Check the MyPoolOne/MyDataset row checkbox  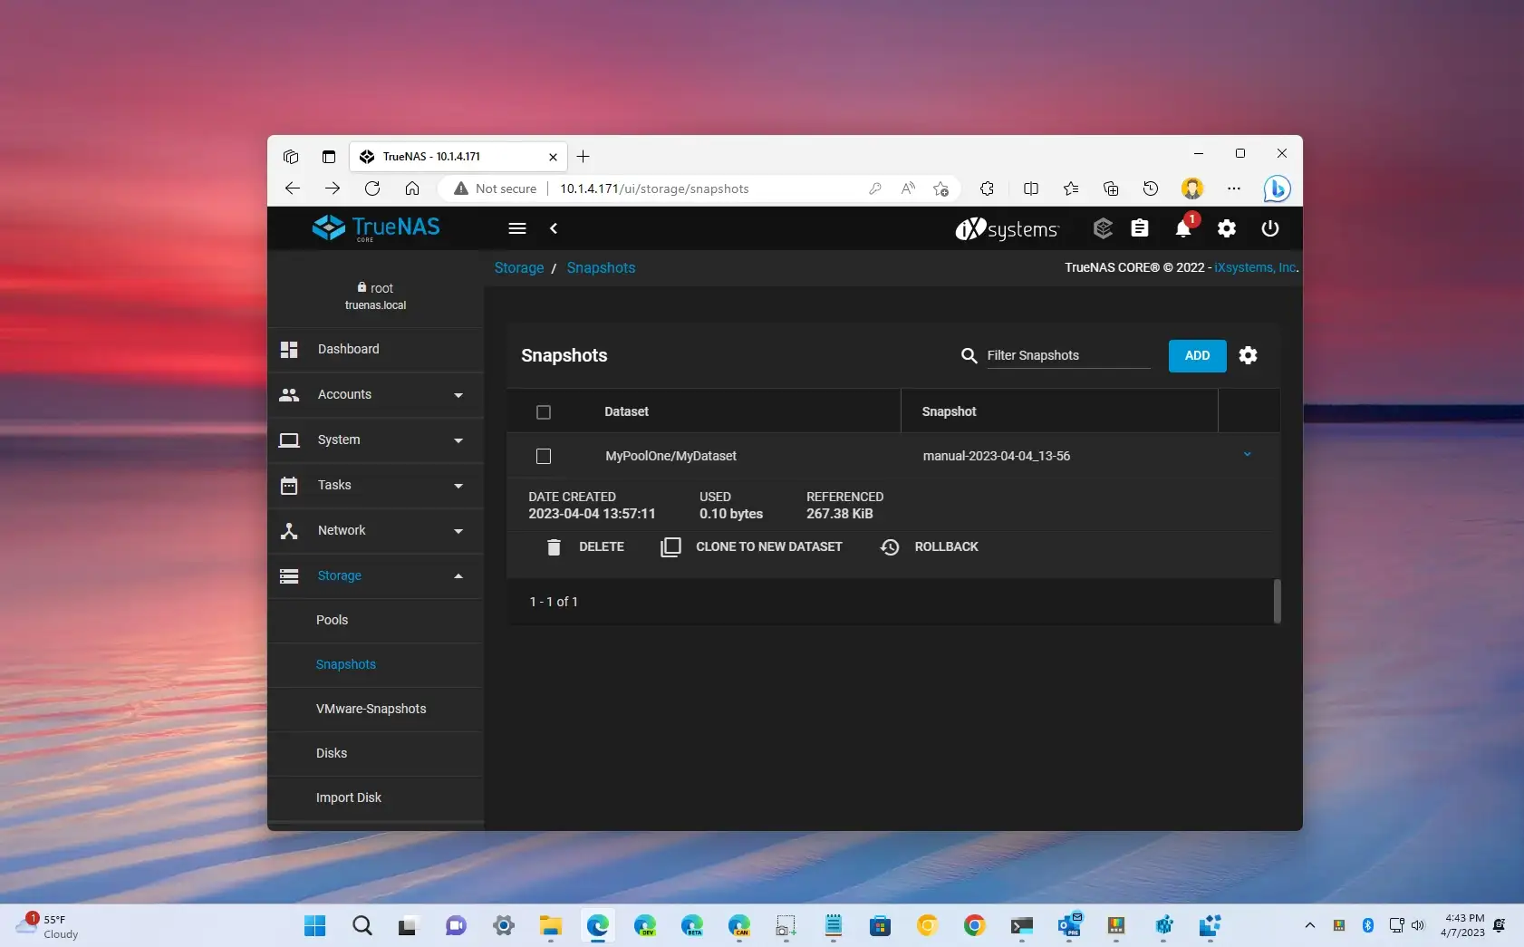click(544, 457)
